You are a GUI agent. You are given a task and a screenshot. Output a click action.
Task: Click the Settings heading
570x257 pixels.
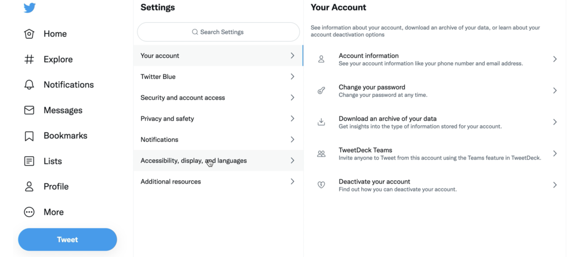pos(158,7)
